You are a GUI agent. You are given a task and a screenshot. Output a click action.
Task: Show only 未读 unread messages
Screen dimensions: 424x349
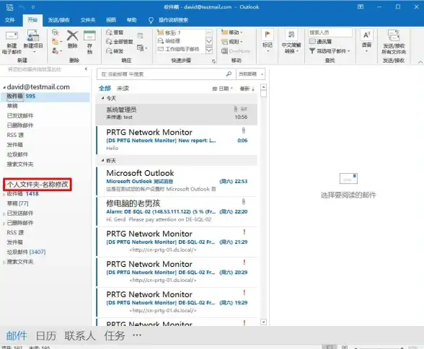[123, 89]
